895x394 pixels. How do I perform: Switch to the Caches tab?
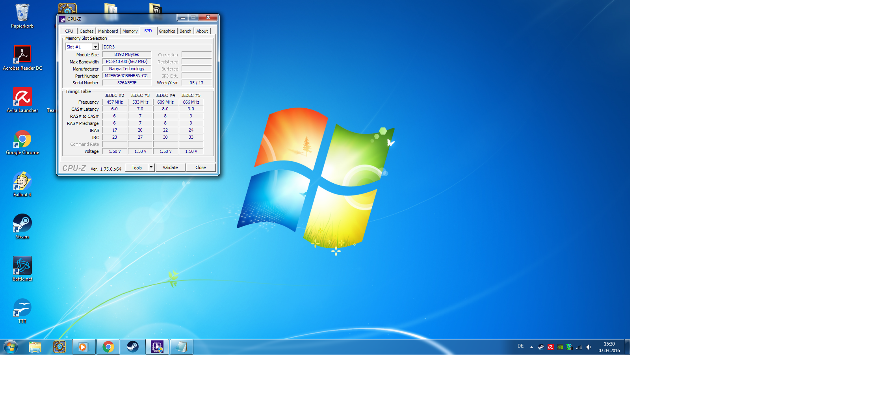[87, 31]
